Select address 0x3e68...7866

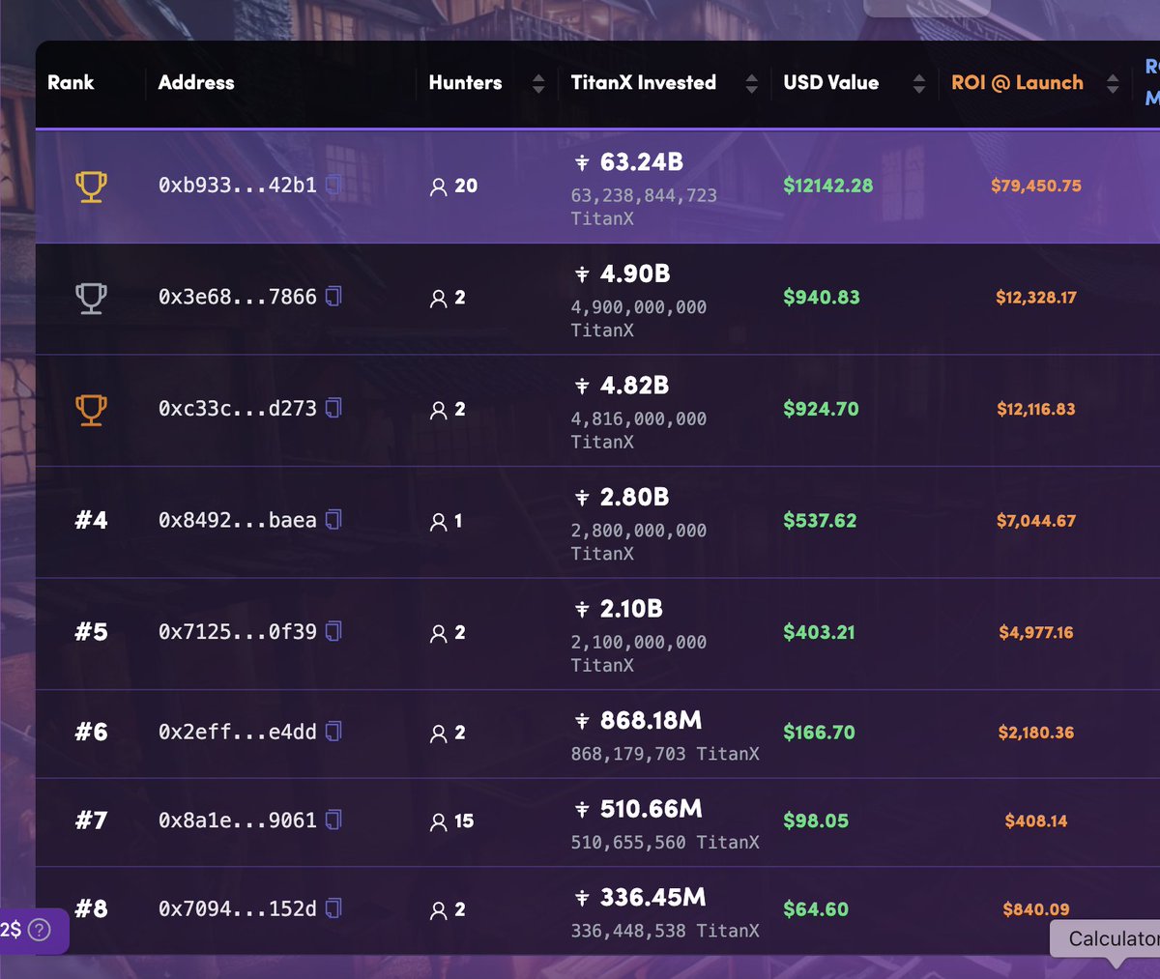click(238, 297)
